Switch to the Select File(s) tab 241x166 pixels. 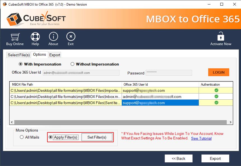pyautogui.click(x=18, y=55)
